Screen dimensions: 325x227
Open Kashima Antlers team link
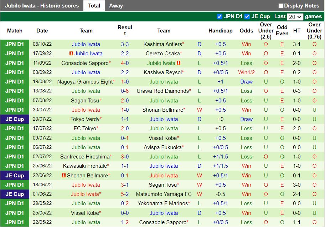click(163, 44)
